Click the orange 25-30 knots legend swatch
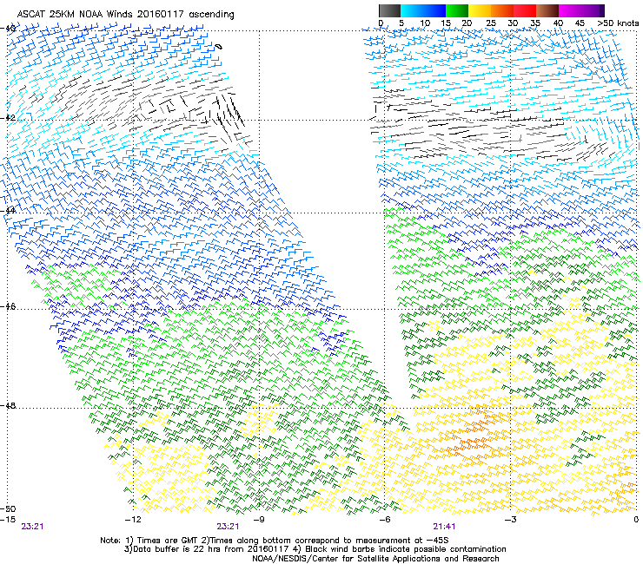This screenshot has width=643, height=564. point(502,10)
